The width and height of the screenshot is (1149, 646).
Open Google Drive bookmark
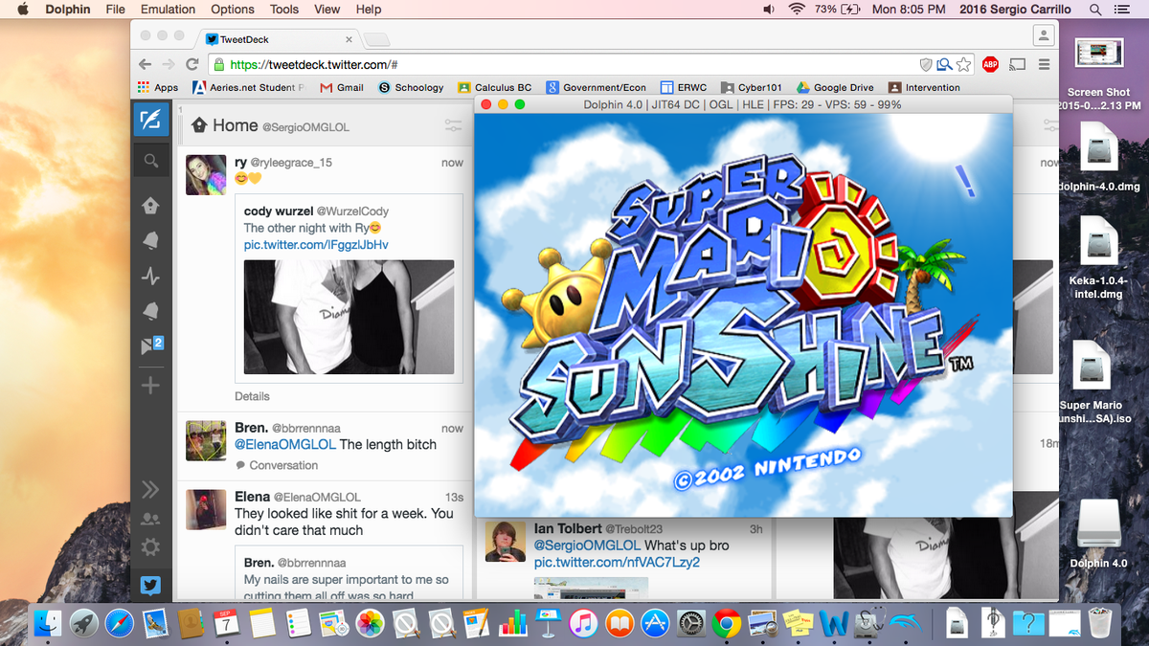click(835, 87)
